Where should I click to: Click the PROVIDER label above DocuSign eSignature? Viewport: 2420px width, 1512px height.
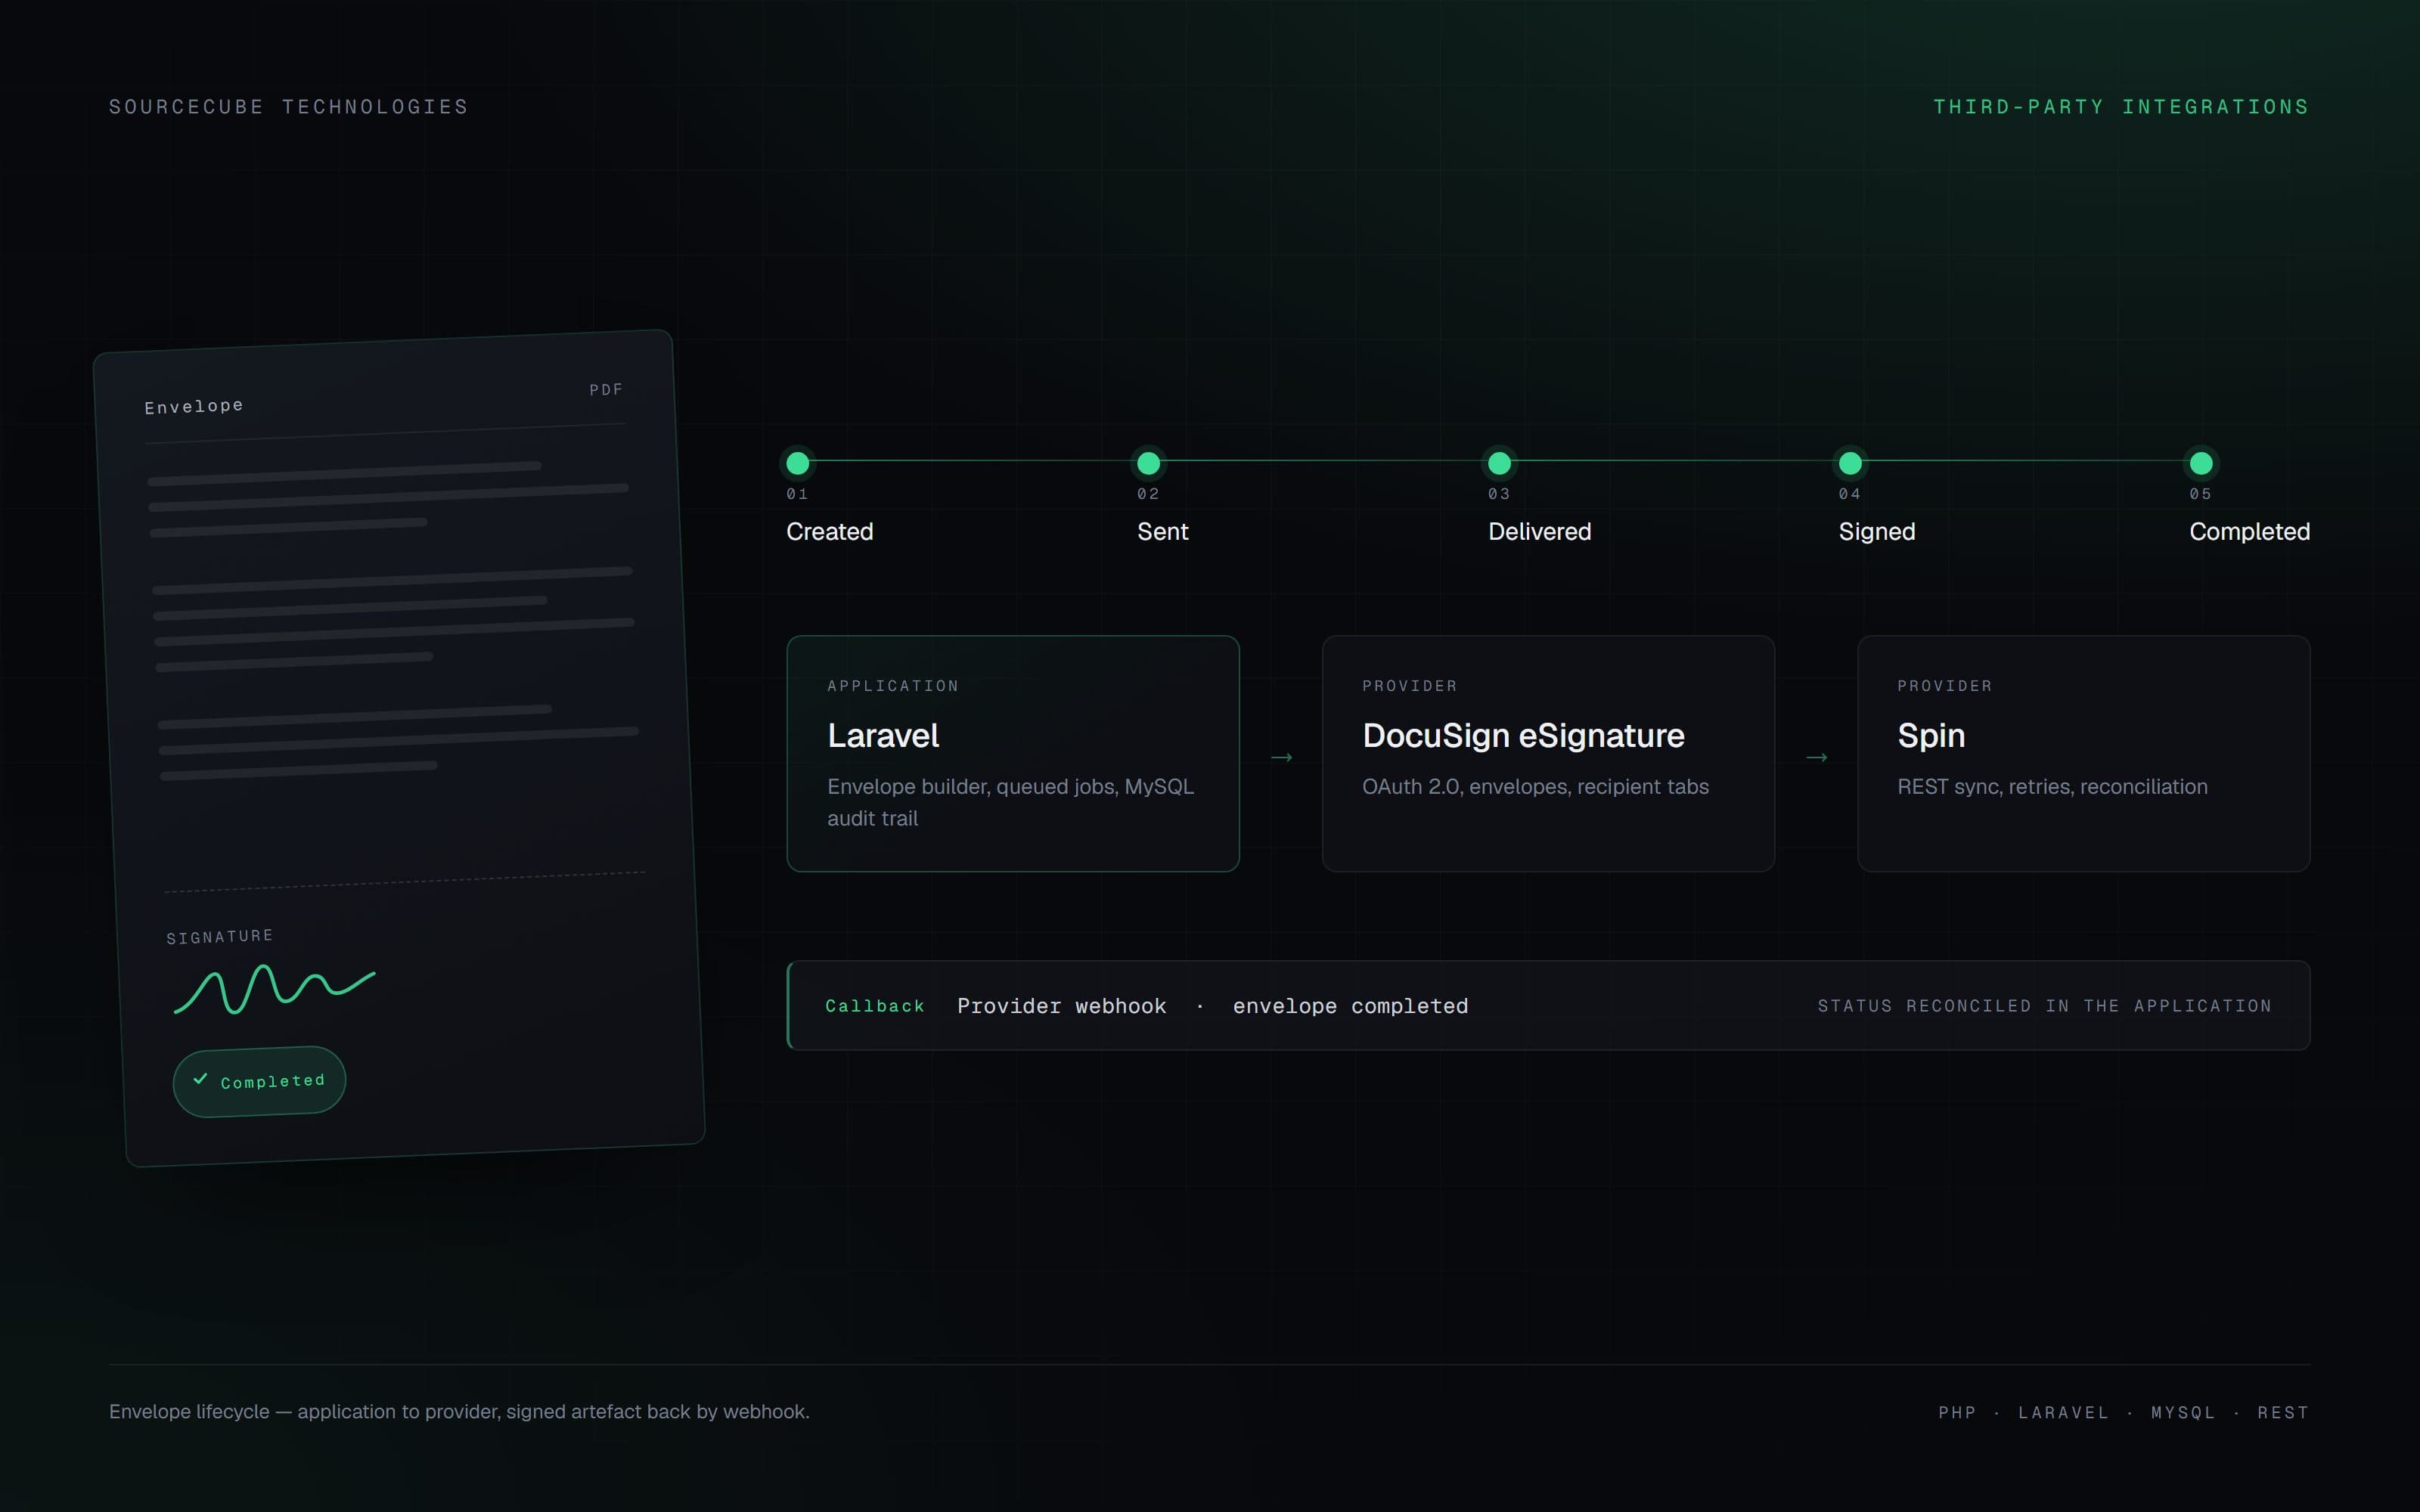click(1410, 686)
